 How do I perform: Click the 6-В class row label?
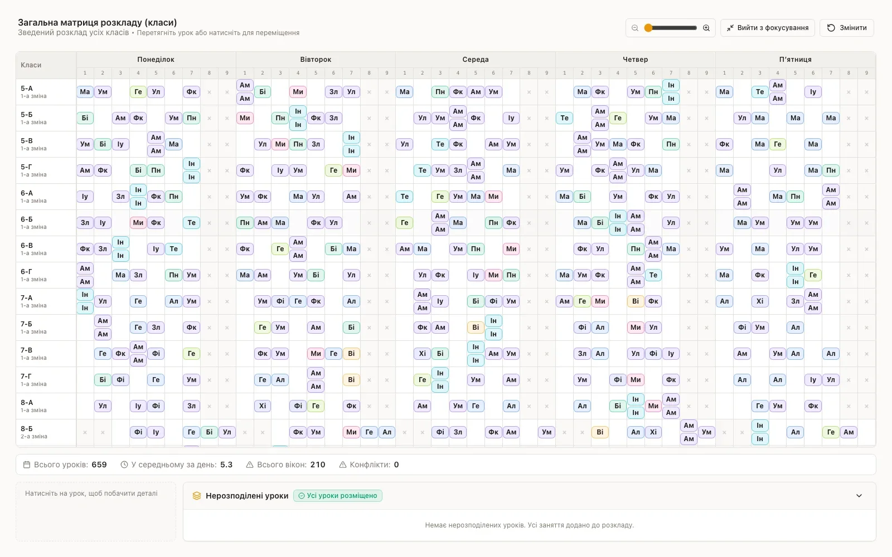pyautogui.click(x=46, y=249)
